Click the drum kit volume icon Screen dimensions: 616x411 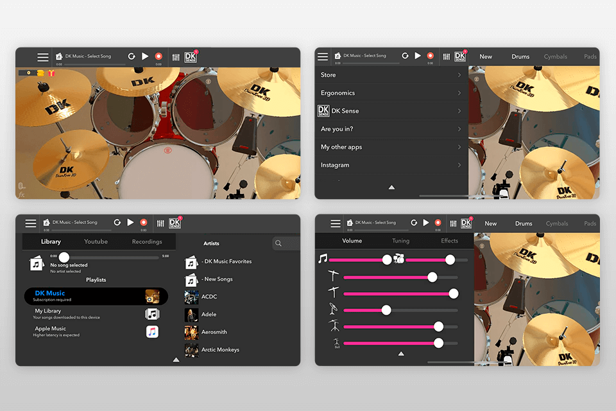(x=398, y=258)
